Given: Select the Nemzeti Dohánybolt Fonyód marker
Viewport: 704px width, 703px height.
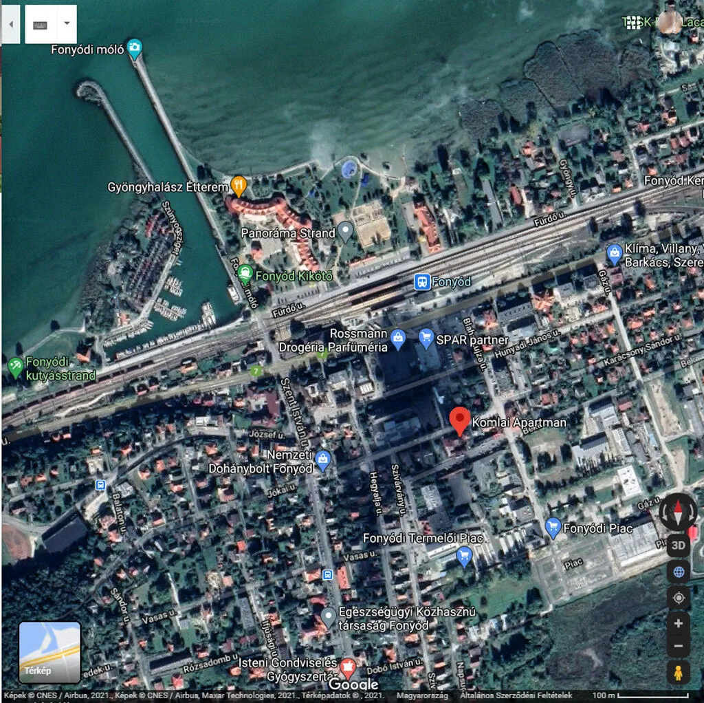Looking at the screenshot, I should click(323, 461).
